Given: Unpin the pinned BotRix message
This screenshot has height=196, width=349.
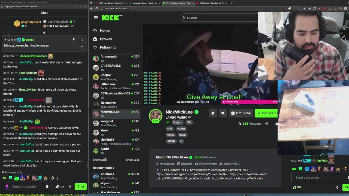Looking at the screenshot, I should [74, 40].
